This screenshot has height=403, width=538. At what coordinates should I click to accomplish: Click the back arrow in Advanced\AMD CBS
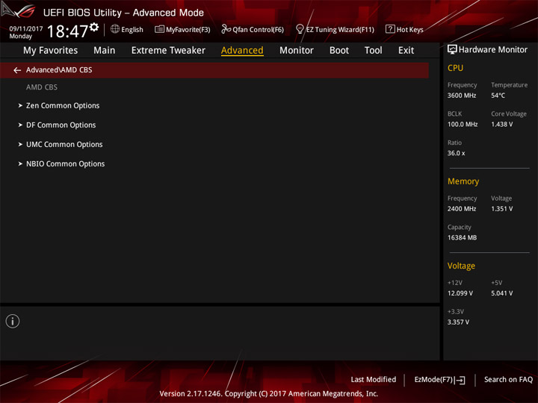coord(17,70)
